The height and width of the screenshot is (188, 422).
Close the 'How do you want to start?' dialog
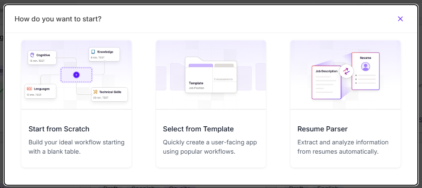(400, 19)
